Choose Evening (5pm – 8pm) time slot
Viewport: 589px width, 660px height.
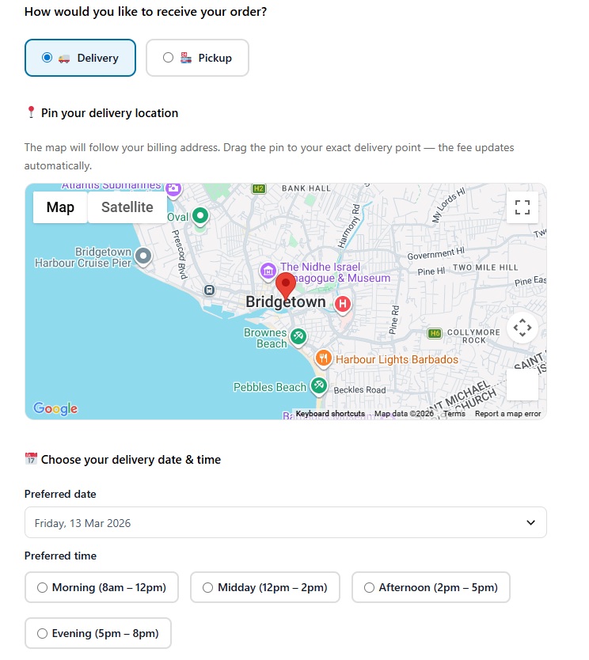click(x=43, y=633)
